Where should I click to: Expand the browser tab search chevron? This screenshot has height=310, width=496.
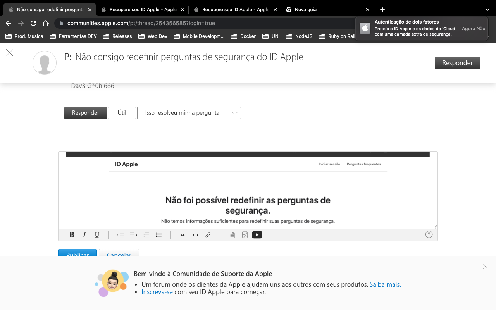pos(487,10)
